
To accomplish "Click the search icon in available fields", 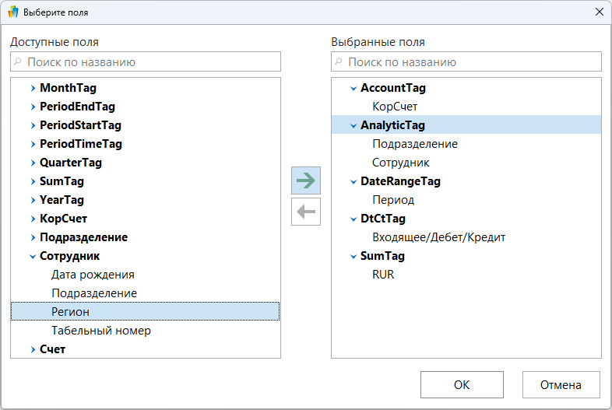I will point(18,61).
